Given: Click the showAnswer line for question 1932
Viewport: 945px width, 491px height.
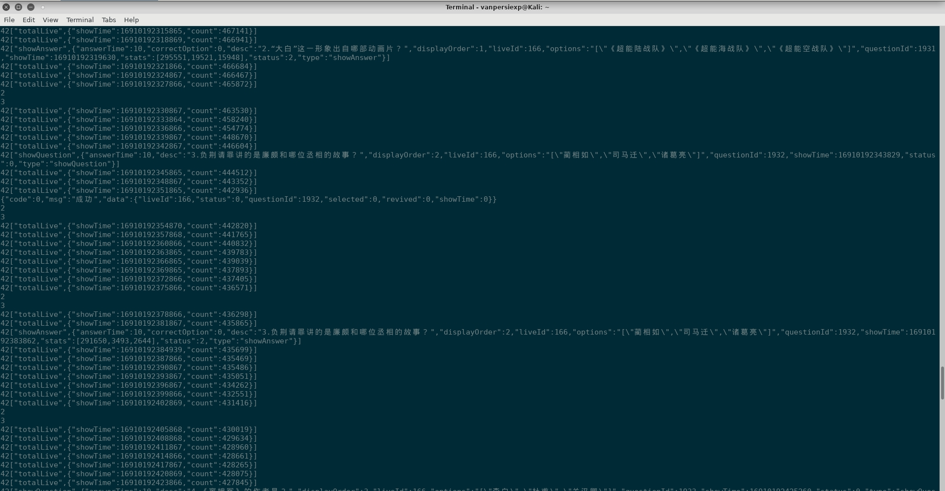Looking at the screenshot, I should [x=468, y=337].
